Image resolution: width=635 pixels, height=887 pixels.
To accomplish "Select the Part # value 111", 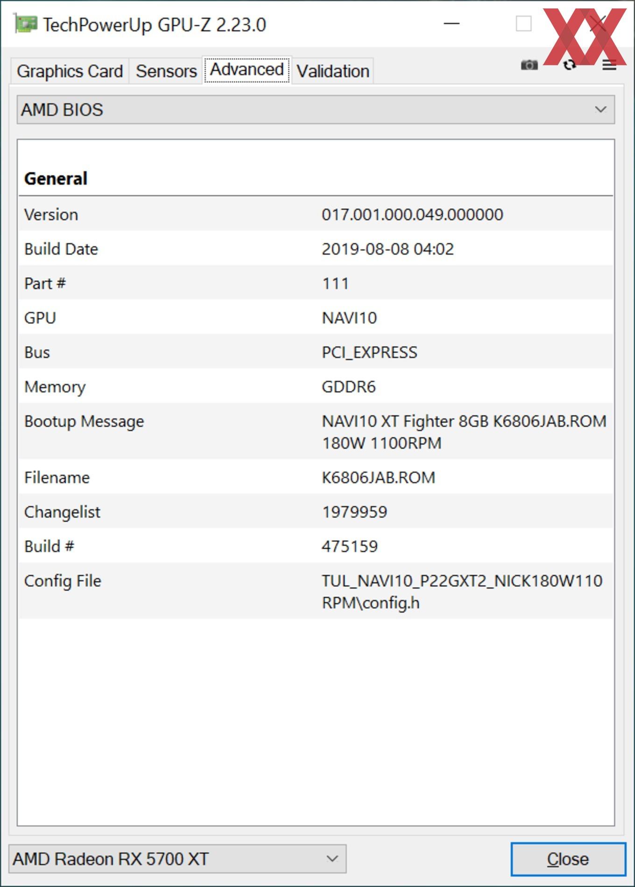I will coord(335,284).
